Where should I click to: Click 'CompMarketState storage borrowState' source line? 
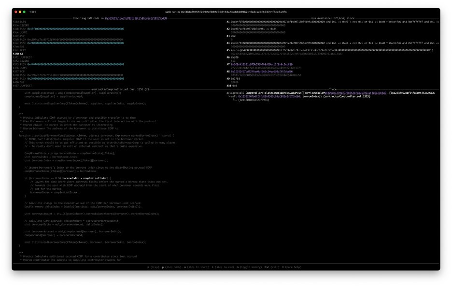[x=70, y=153]
